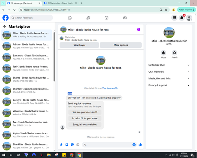Open File Explorer from the taskbar
197x158 pixels.
click(x=49, y=155)
